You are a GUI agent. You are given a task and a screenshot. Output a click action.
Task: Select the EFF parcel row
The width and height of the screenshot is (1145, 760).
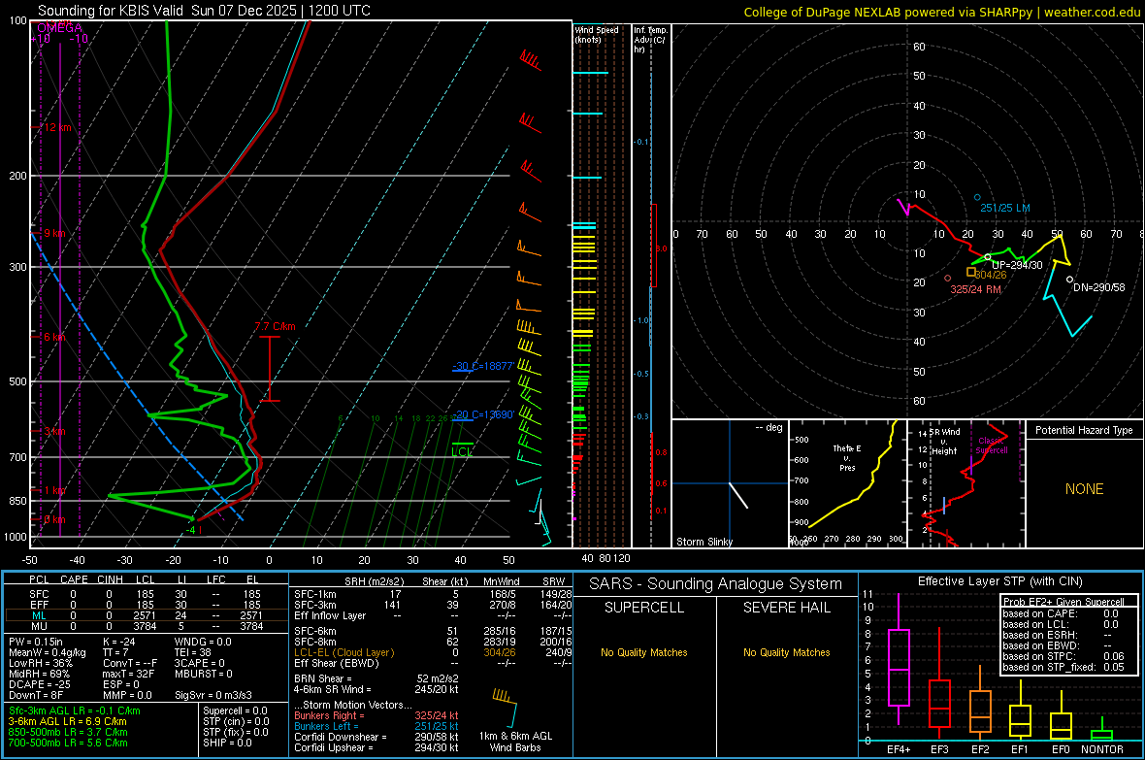click(x=145, y=605)
